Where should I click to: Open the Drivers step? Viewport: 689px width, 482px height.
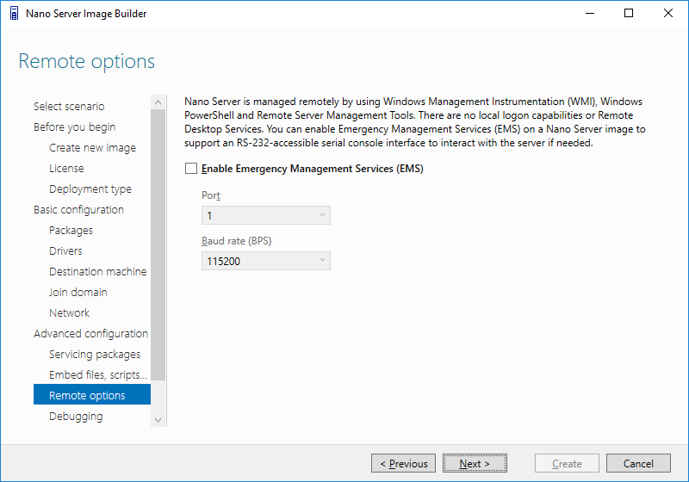[65, 251]
